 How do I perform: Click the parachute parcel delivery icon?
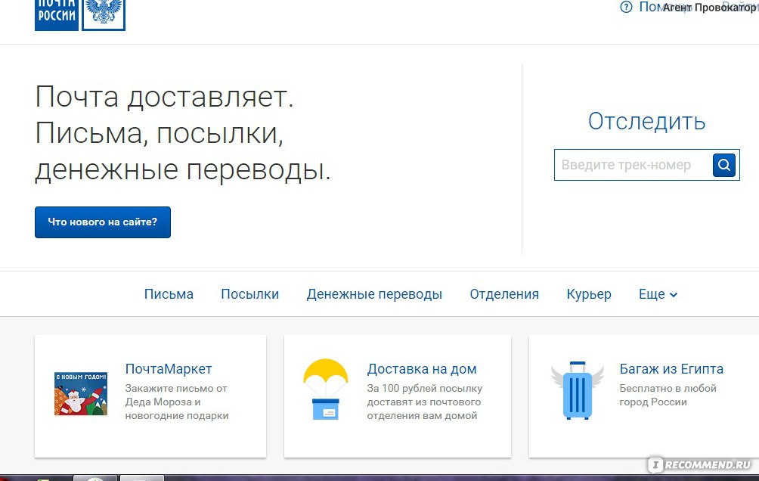[x=325, y=389]
